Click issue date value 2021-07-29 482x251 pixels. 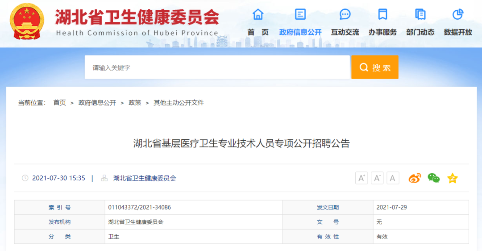pos(392,207)
